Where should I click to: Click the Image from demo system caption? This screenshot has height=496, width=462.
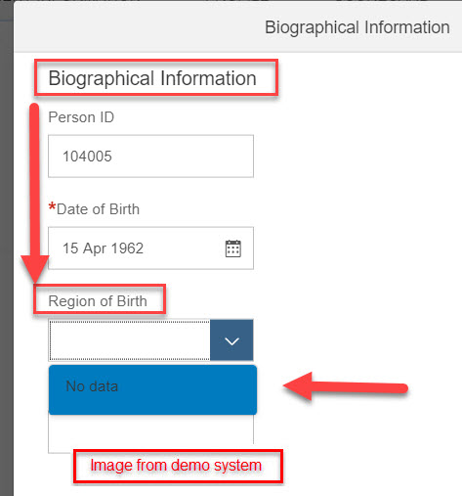[x=176, y=466]
